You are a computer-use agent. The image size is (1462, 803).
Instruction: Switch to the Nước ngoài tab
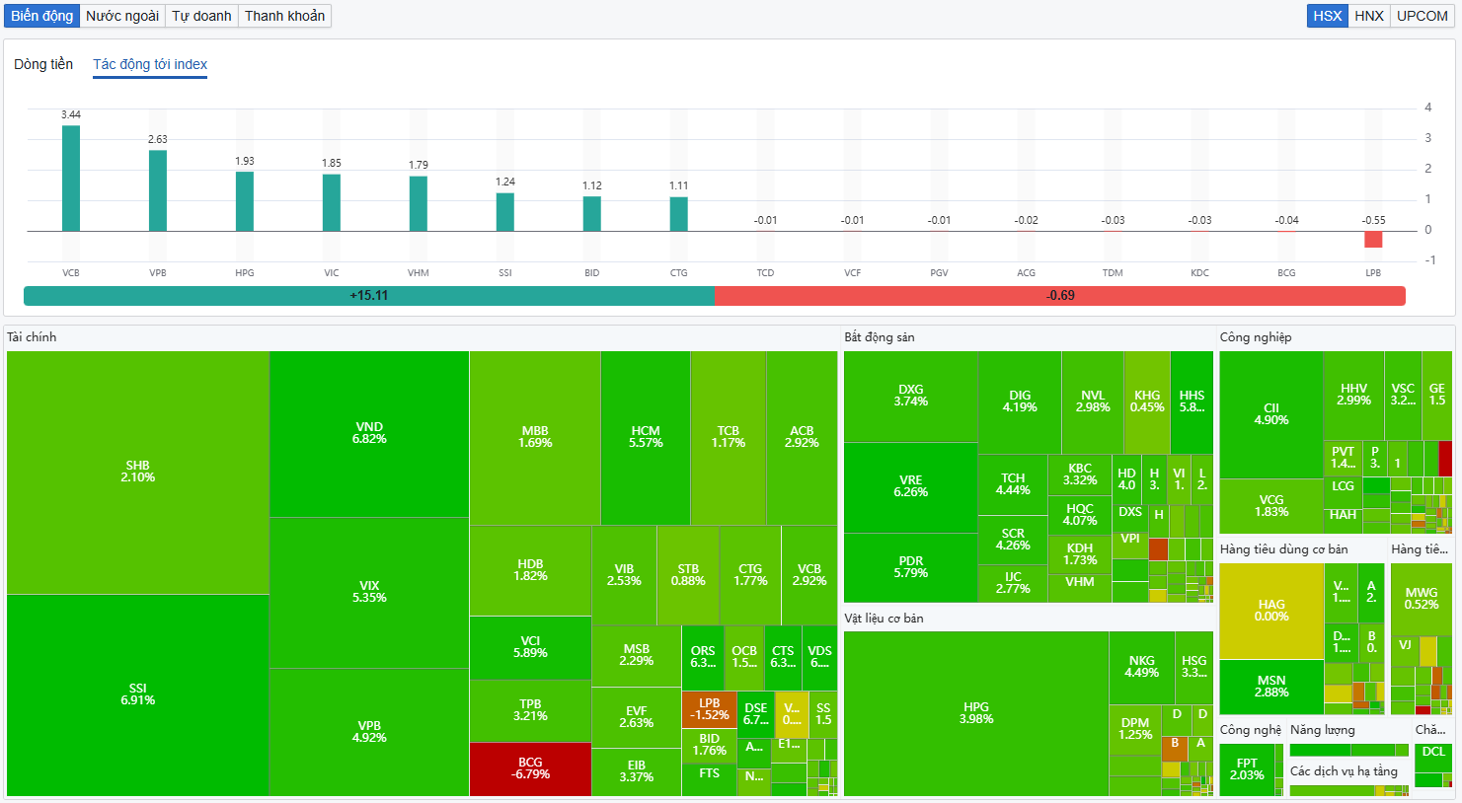[122, 16]
